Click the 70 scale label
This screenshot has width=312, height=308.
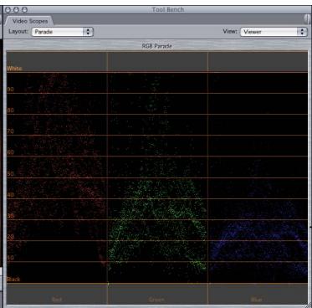(10, 131)
